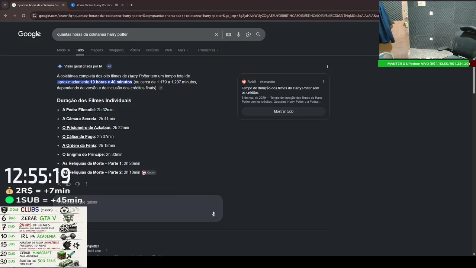Image resolution: width=476 pixels, height=268 pixels.
Task: Open site information icon in address bar
Action: [x=34, y=16]
